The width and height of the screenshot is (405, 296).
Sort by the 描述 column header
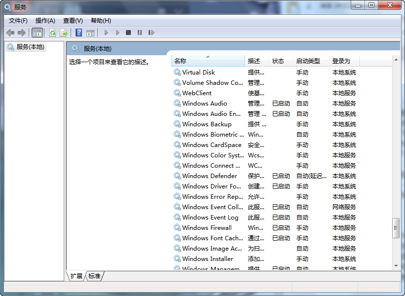coord(257,61)
